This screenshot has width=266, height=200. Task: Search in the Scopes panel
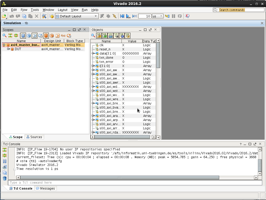(x=5, y=36)
